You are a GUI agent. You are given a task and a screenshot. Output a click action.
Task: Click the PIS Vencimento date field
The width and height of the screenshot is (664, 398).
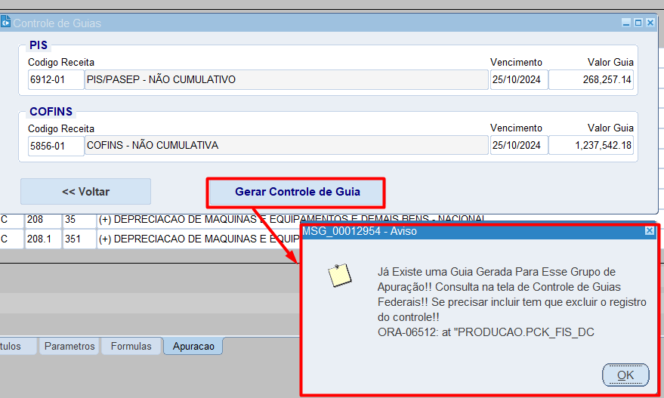tap(518, 80)
